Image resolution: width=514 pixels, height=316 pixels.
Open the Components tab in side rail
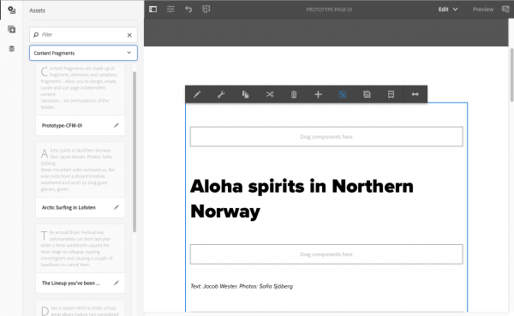click(11, 29)
